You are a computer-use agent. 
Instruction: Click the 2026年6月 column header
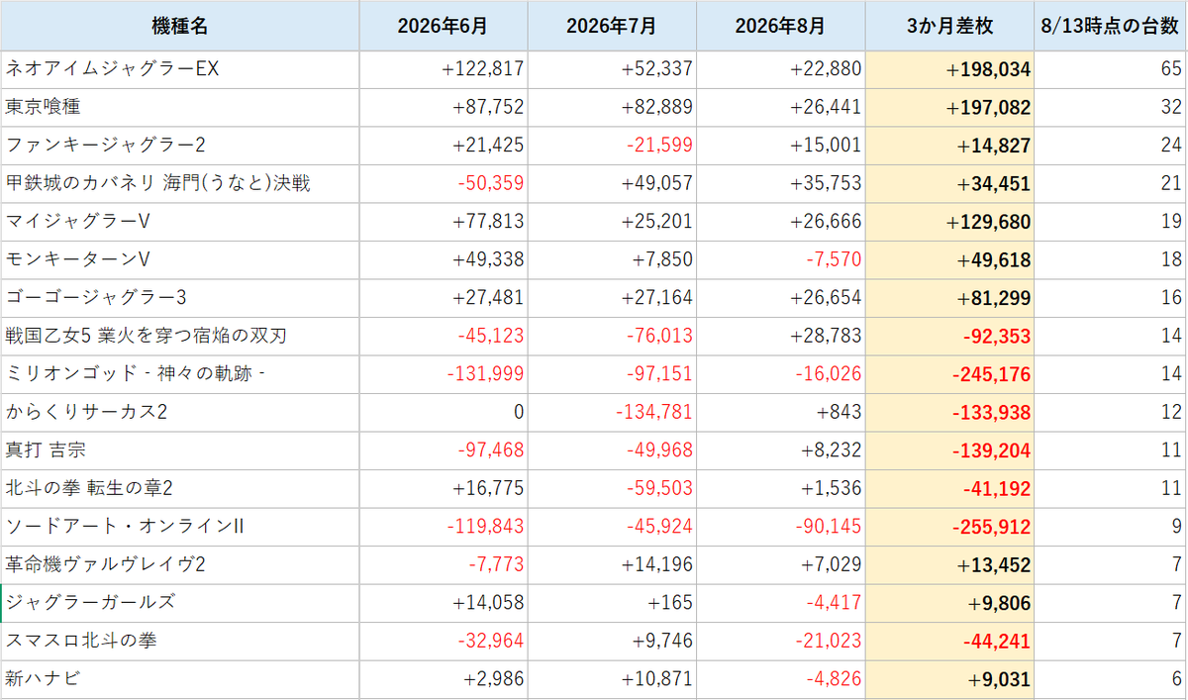pyautogui.click(x=443, y=26)
